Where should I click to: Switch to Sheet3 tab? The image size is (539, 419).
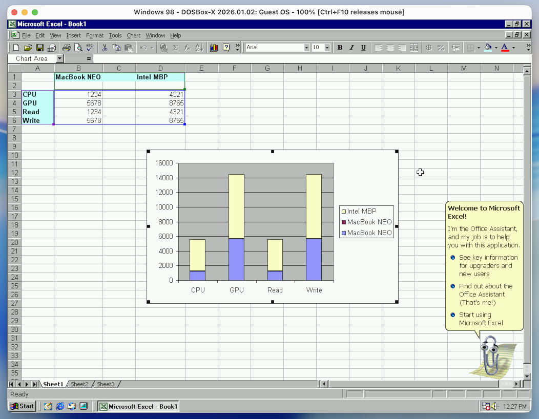(x=106, y=384)
